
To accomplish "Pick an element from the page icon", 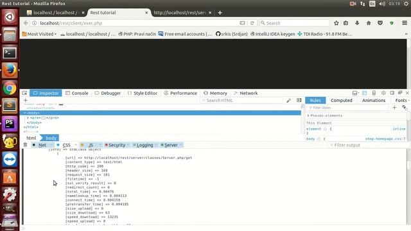I will pos(24,93).
